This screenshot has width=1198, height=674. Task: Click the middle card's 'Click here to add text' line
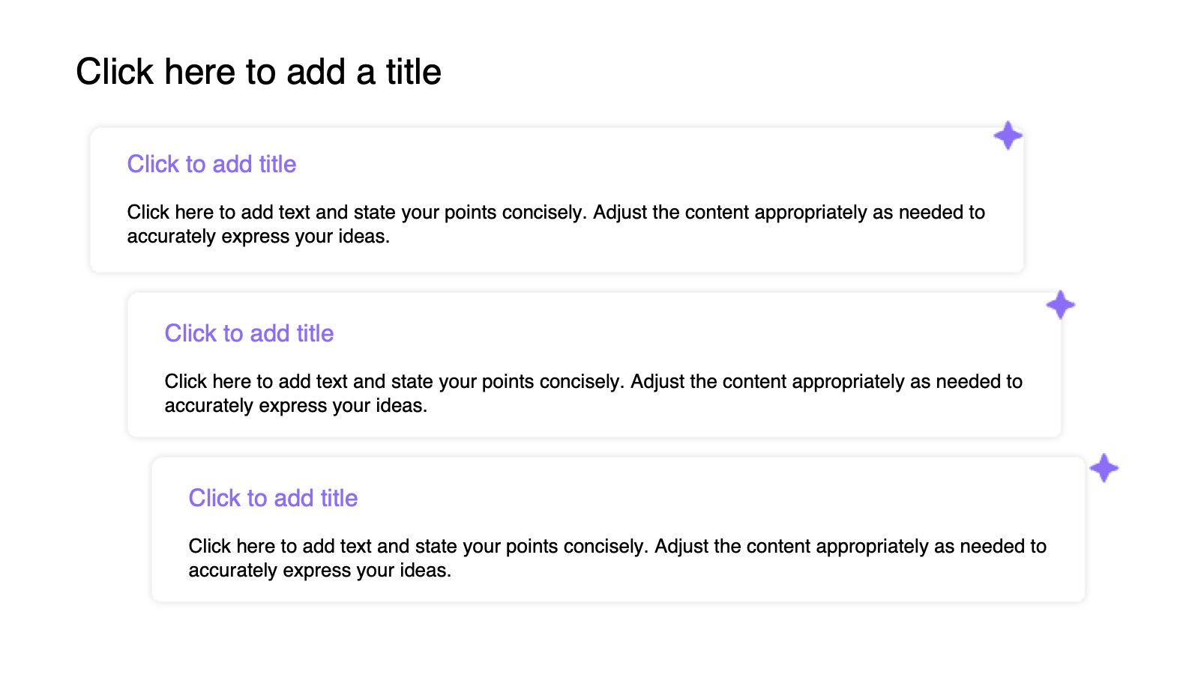[593, 381]
